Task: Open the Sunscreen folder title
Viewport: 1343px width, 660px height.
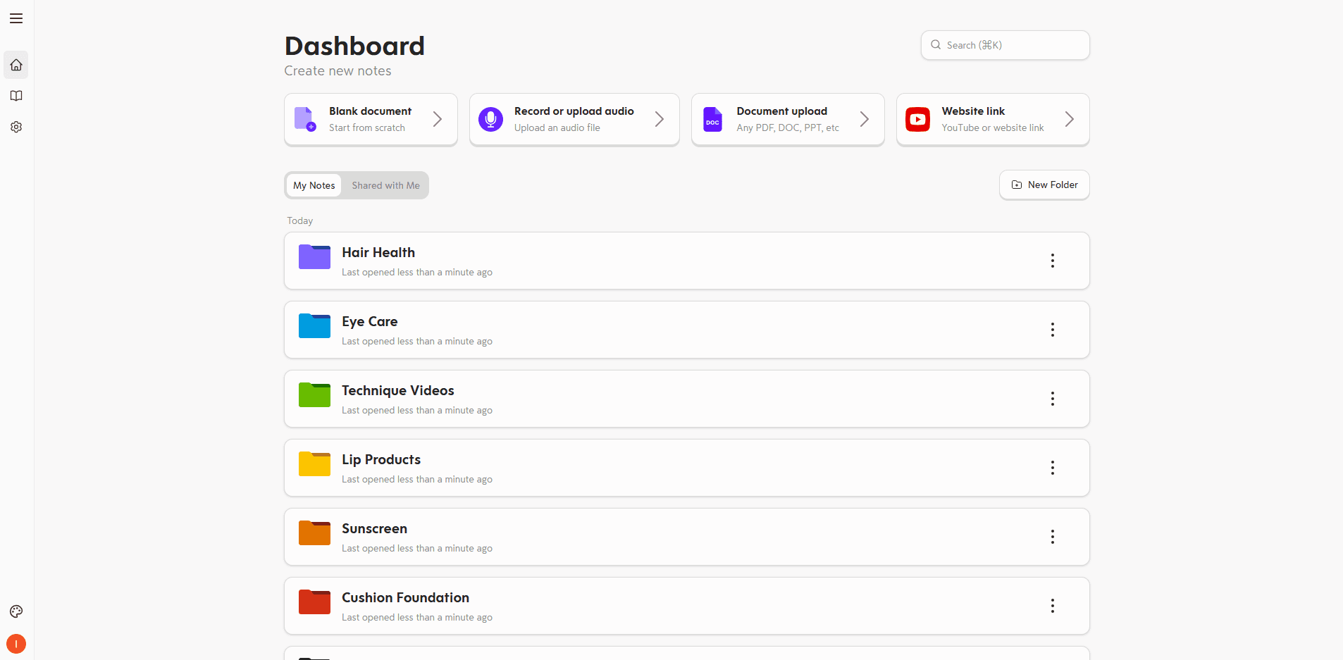Action: [x=375, y=528]
